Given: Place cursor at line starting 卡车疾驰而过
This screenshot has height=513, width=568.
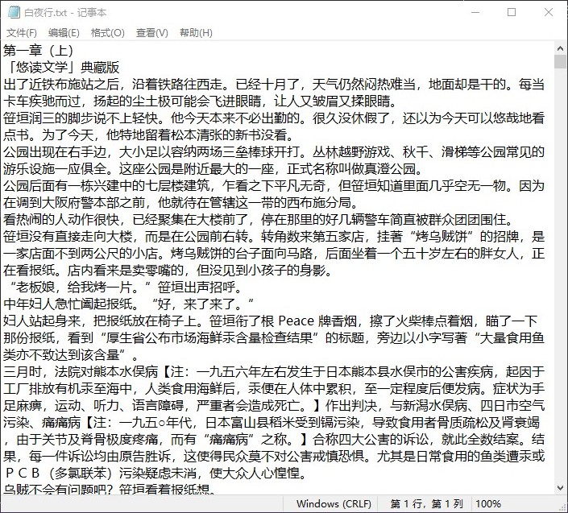Looking at the screenshot, I should (x=201, y=101).
